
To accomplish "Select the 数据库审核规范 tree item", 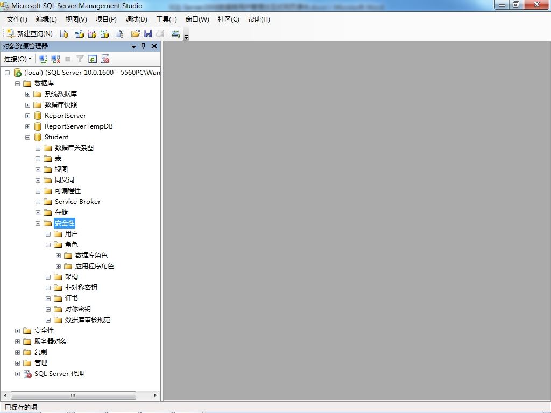I will coord(88,320).
